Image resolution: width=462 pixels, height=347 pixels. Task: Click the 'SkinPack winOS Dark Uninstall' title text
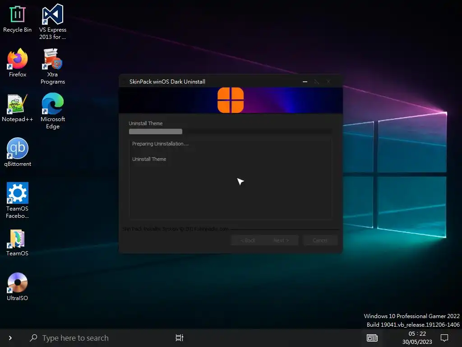pyautogui.click(x=167, y=82)
